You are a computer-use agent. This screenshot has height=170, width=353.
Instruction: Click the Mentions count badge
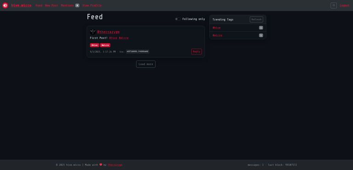click(x=77, y=6)
